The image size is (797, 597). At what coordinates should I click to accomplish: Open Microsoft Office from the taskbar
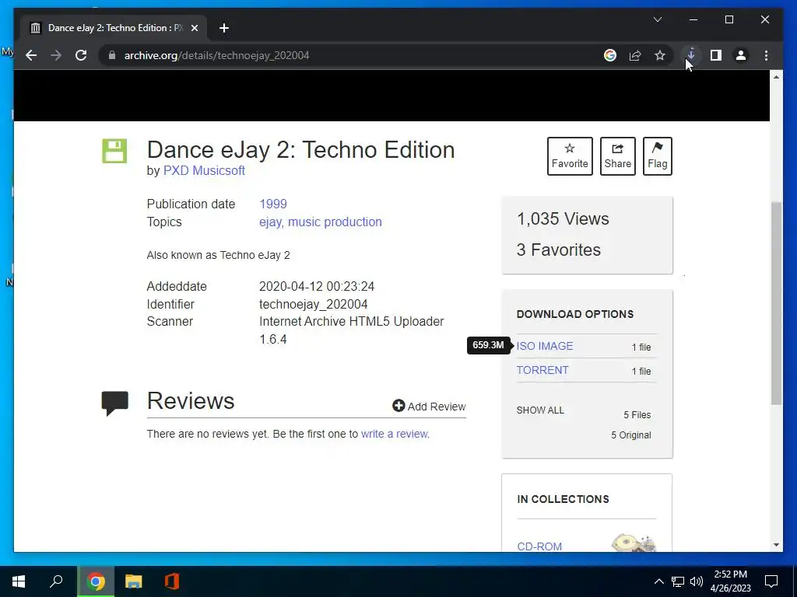click(172, 581)
